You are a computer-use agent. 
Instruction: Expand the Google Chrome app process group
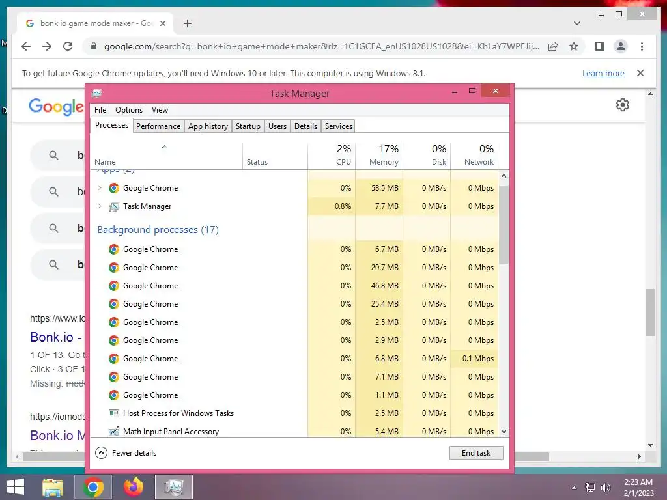click(99, 188)
